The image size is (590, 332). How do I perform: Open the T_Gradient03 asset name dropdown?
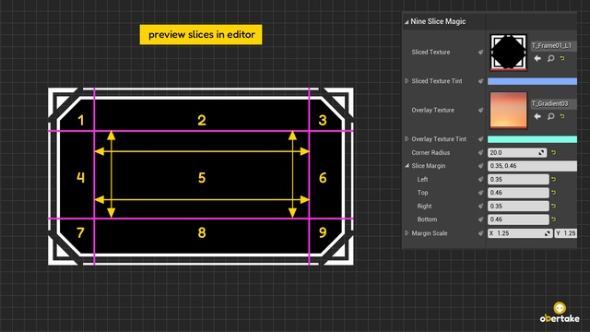pyautogui.click(x=553, y=103)
